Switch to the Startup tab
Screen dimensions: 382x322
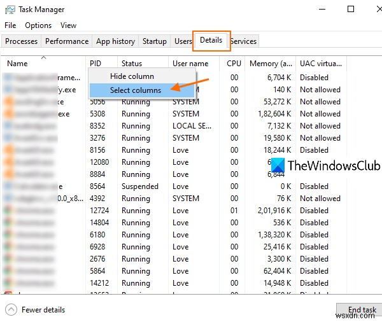pyautogui.click(x=155, y=41)
